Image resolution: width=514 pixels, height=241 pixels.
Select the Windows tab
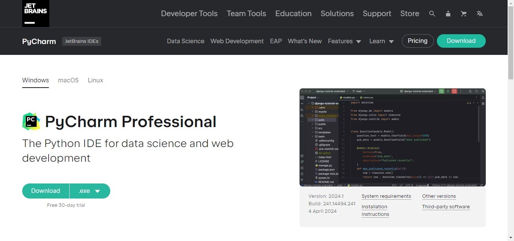pyautogui.click(x=35, y=80)
